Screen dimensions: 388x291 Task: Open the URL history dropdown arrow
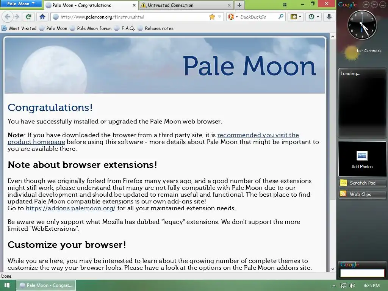[x=219, y=17]
